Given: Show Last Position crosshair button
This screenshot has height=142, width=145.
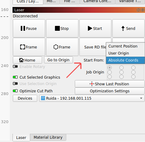Looking at the screenshot, I should (x=110, y=84).
